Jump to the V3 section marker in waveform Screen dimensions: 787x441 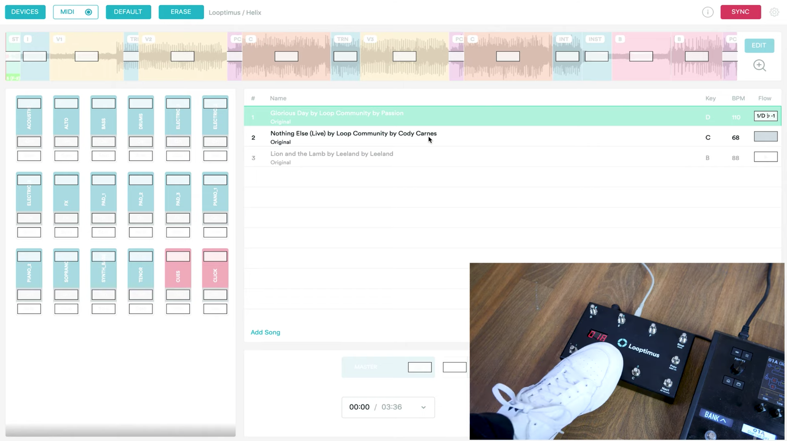tap(370, 39)
